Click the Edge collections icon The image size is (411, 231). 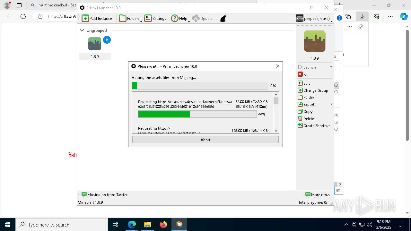coord(348,16)
